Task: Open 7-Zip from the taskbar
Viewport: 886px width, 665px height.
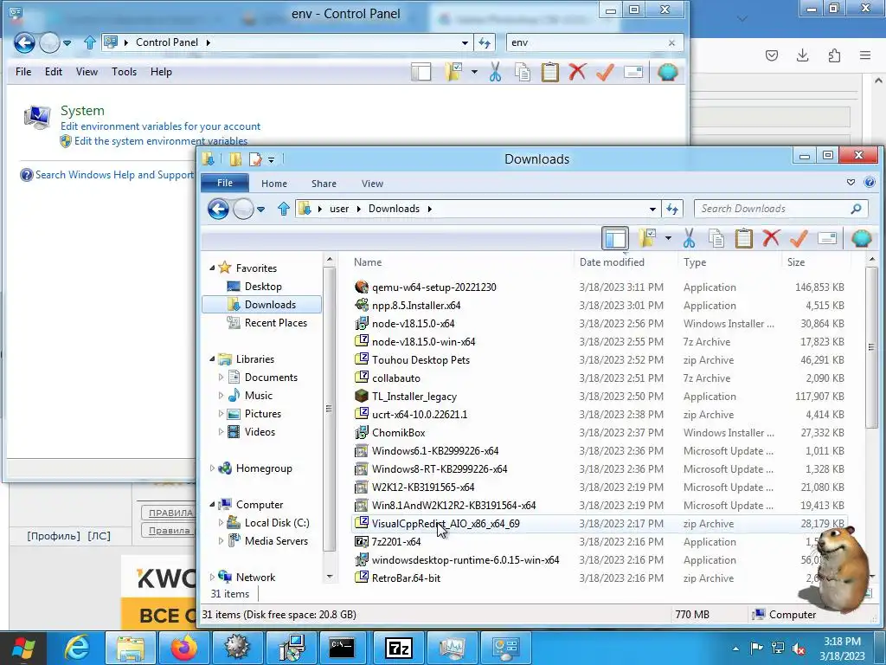Action: click(399, 648)
